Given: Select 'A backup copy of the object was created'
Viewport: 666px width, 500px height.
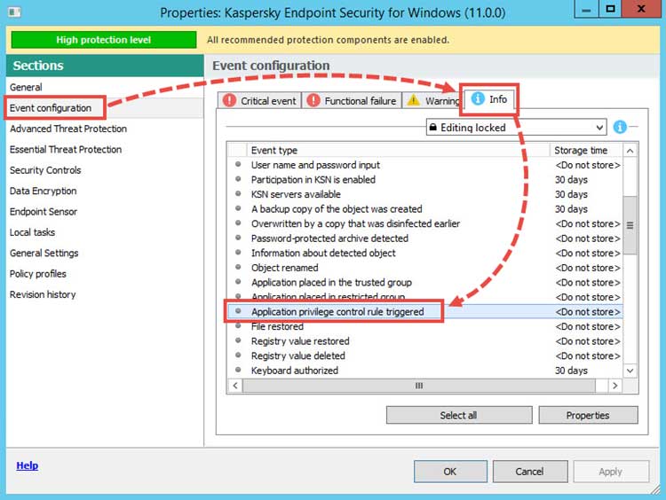Looking at the screenshot, I should pyautogui.click(x=424, y=209).
